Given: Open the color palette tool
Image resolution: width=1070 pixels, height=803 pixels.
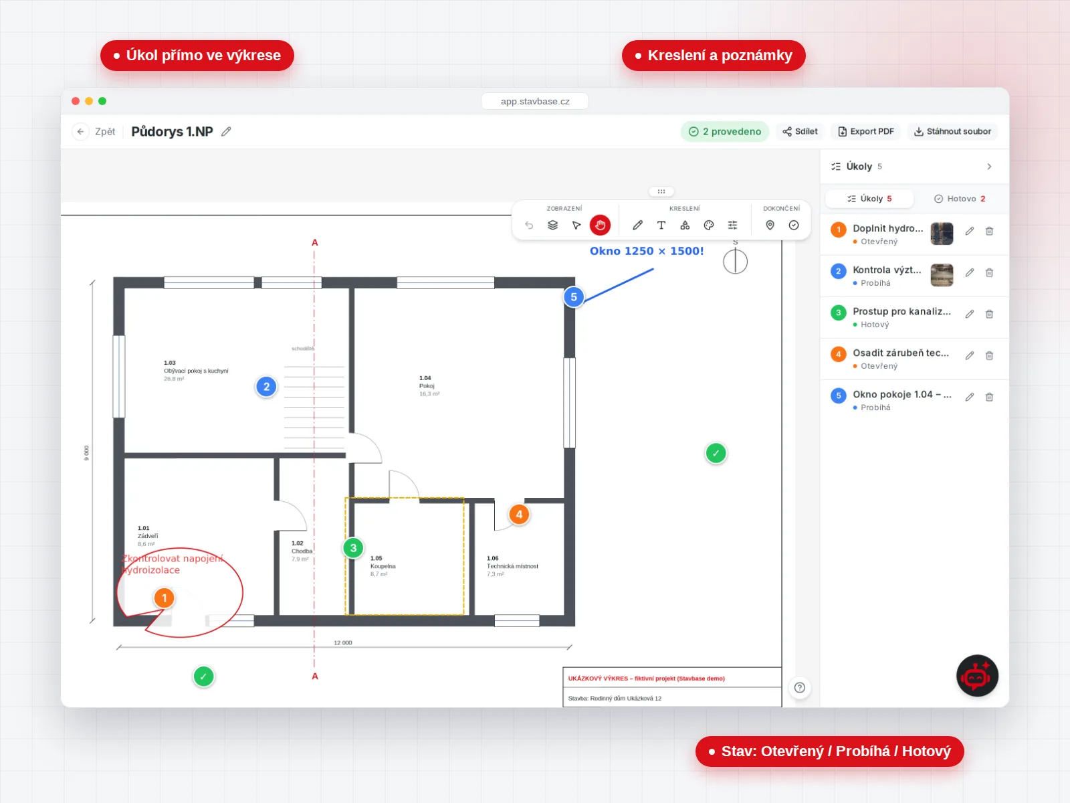Looking at the screenshot, I should (709, 226).
